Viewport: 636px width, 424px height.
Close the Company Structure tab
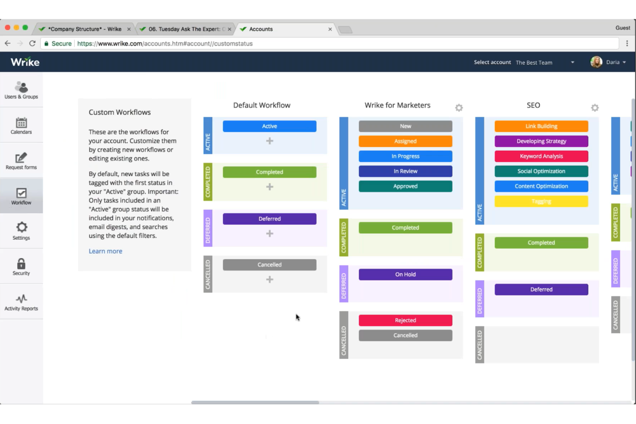129,29
